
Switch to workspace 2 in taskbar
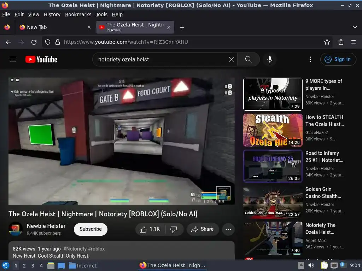pyautogui.click(x=24, y=266)
